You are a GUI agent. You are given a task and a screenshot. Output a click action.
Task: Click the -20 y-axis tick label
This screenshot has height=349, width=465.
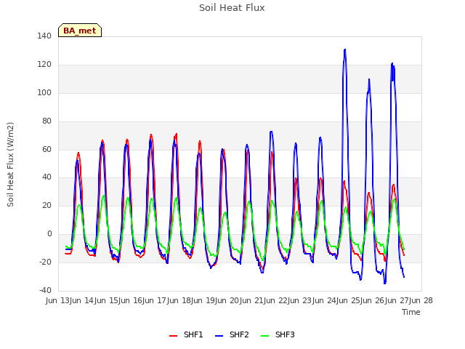tap(45, 262)
